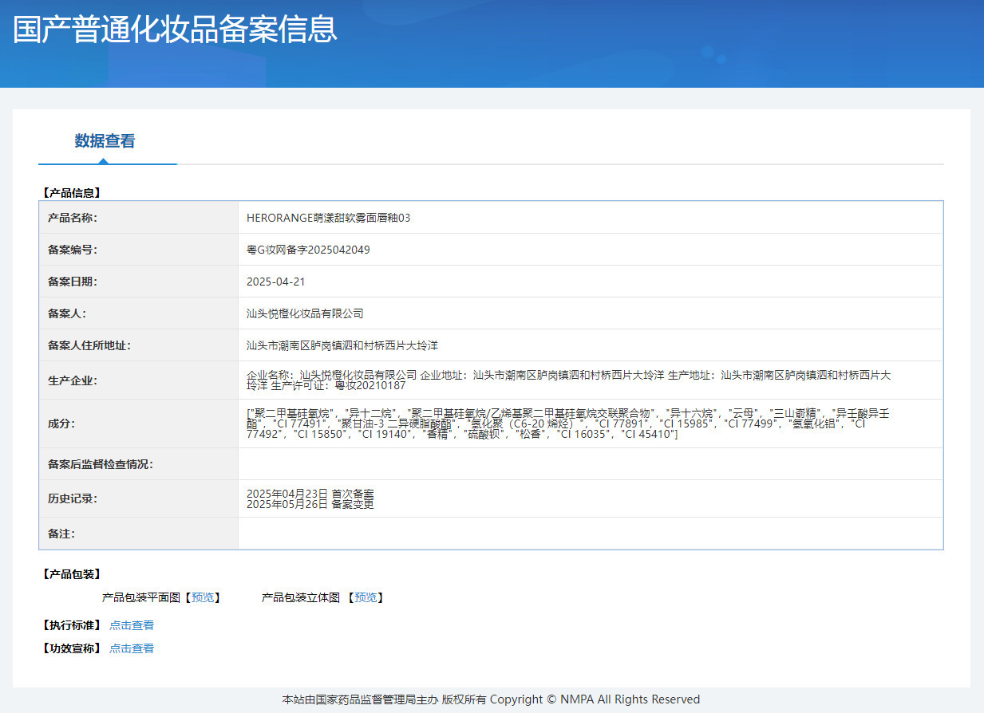Image resolution: width=984 pixels, height=713 pixels.
Task: Click the 备案人 label cell
Action: 139,313
